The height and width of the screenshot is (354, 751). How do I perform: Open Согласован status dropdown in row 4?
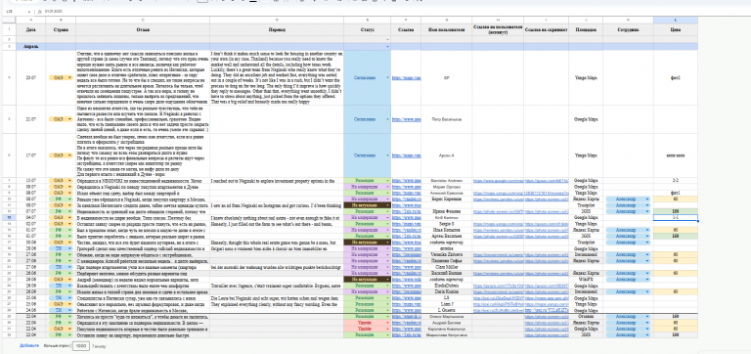tap(388, 77)
